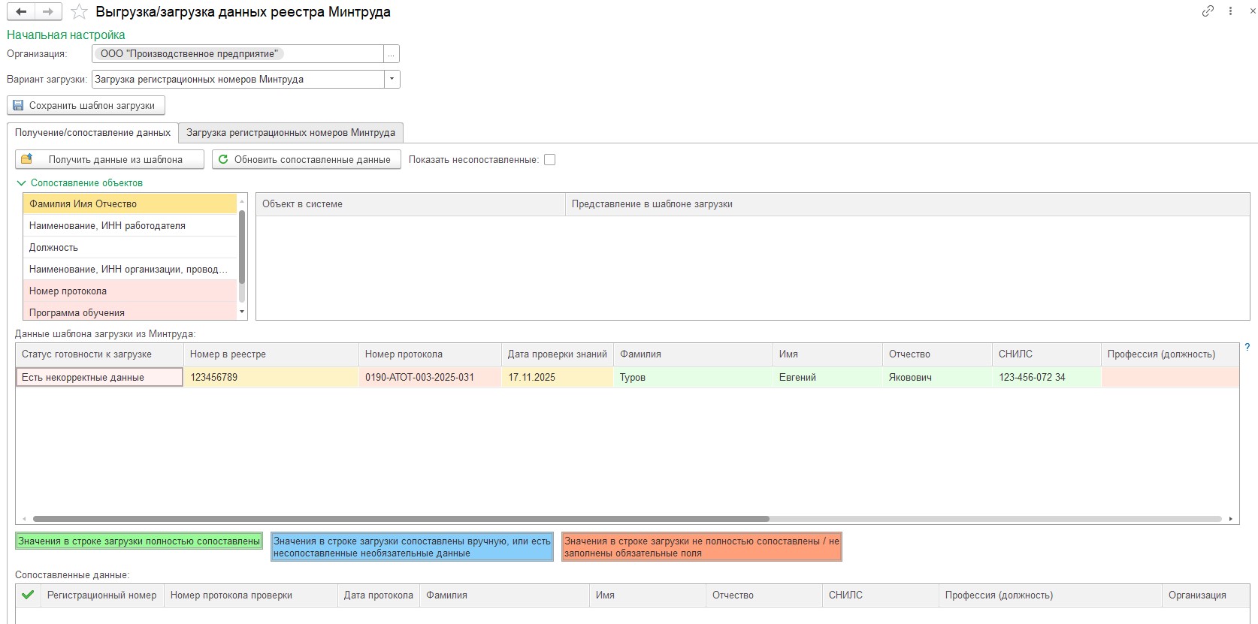The height and width of the screenshot is (624, 1258).
Task: Open the three-dot more options menu
Action: click(x=1230, y=11)
